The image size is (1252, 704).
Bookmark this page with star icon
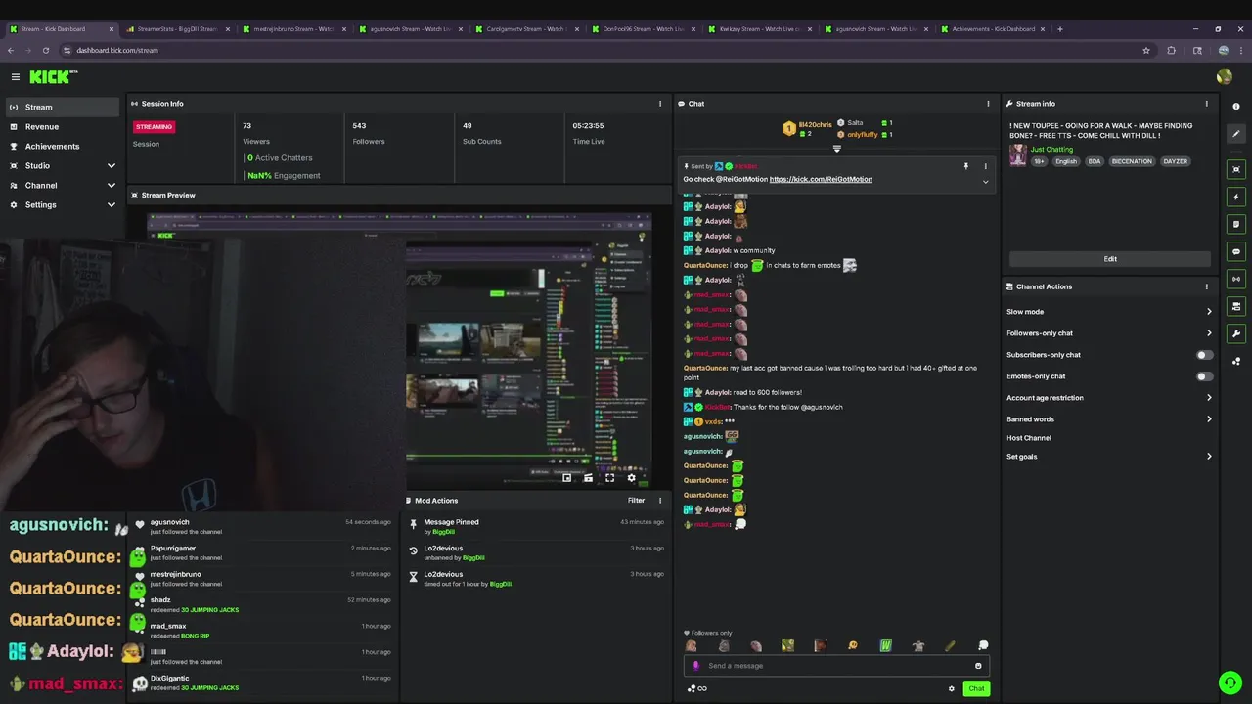coord(1146,50)
